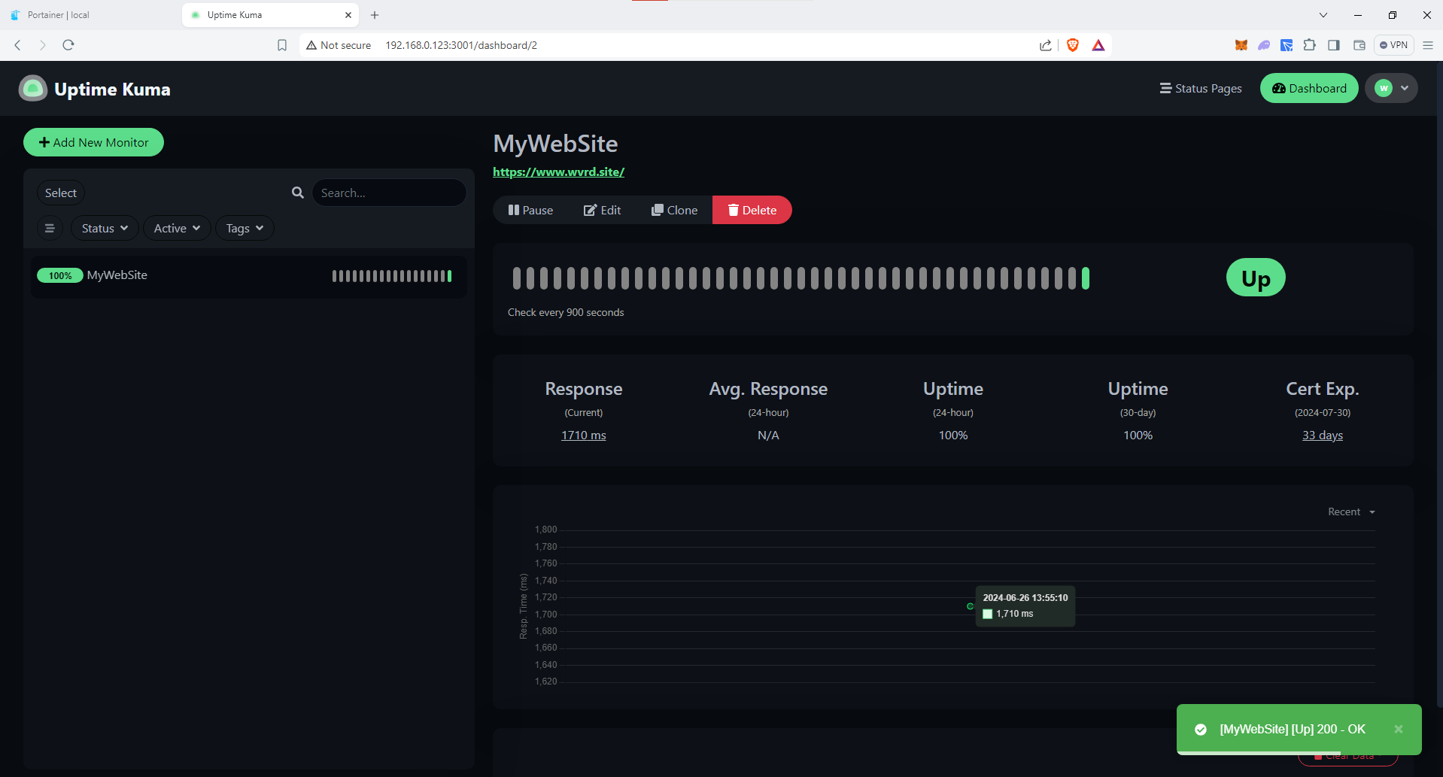Select MyWebSite in monitor list
The height and width of the screenshot is (777, 1443).
click(x=248, y=276)
